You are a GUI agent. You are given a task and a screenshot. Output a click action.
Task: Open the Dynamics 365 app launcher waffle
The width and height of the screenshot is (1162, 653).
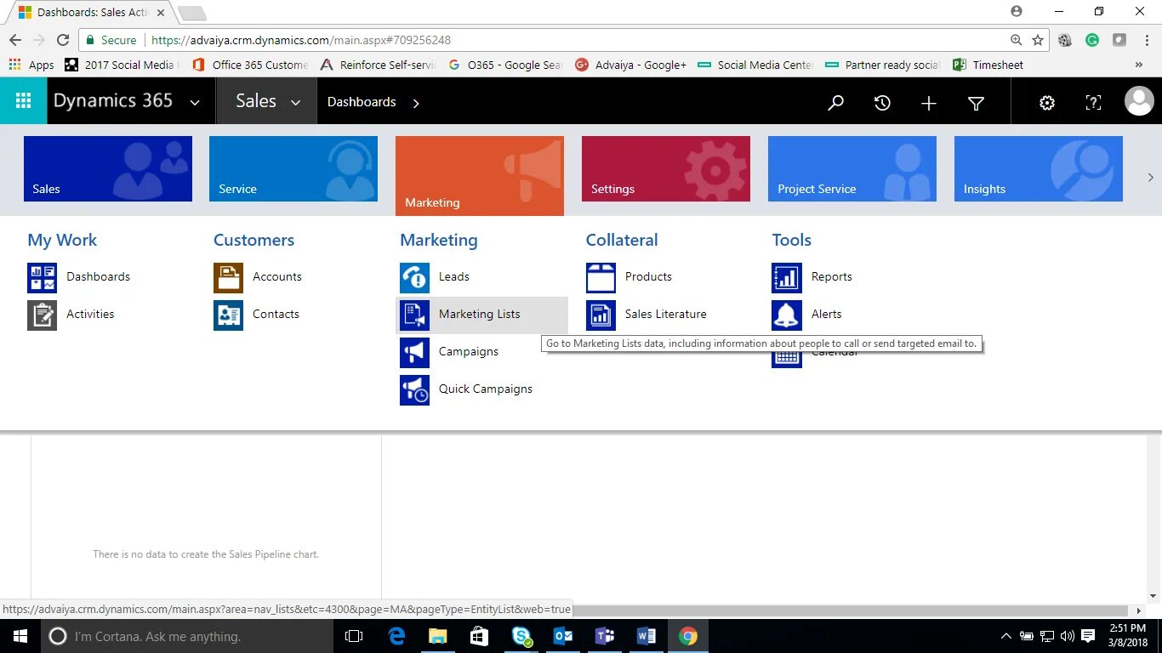(23, 101)
